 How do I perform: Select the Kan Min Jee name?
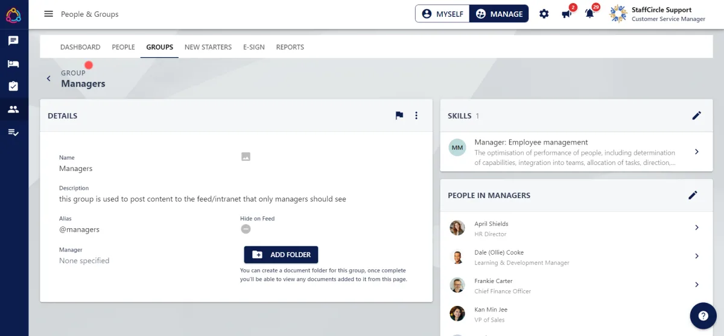tap(491, 310)
